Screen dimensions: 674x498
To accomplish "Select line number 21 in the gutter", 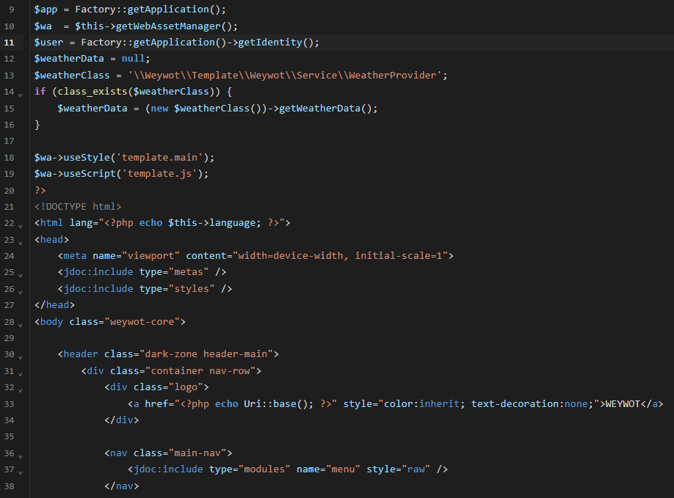I will tap(9, 207).
